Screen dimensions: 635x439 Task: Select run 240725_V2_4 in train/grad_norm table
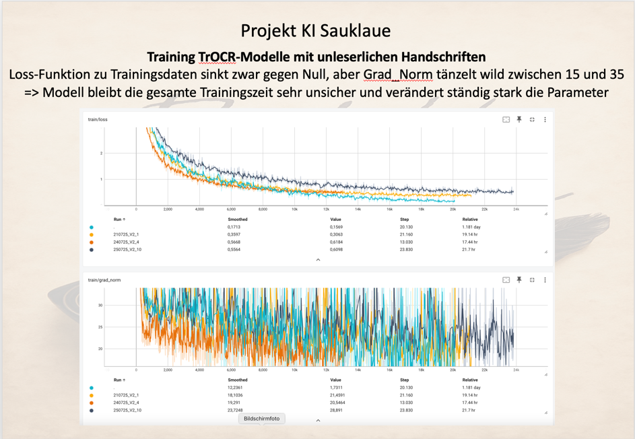pos(127,403)
